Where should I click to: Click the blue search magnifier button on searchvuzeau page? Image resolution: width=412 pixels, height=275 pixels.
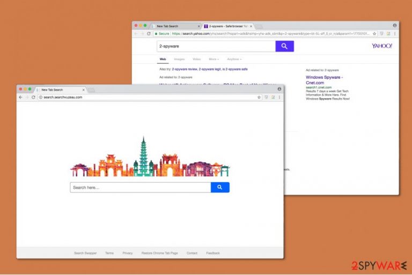pos(220,187)
